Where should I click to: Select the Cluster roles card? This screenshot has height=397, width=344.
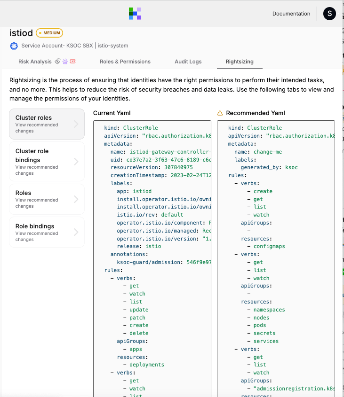[47, 124]
